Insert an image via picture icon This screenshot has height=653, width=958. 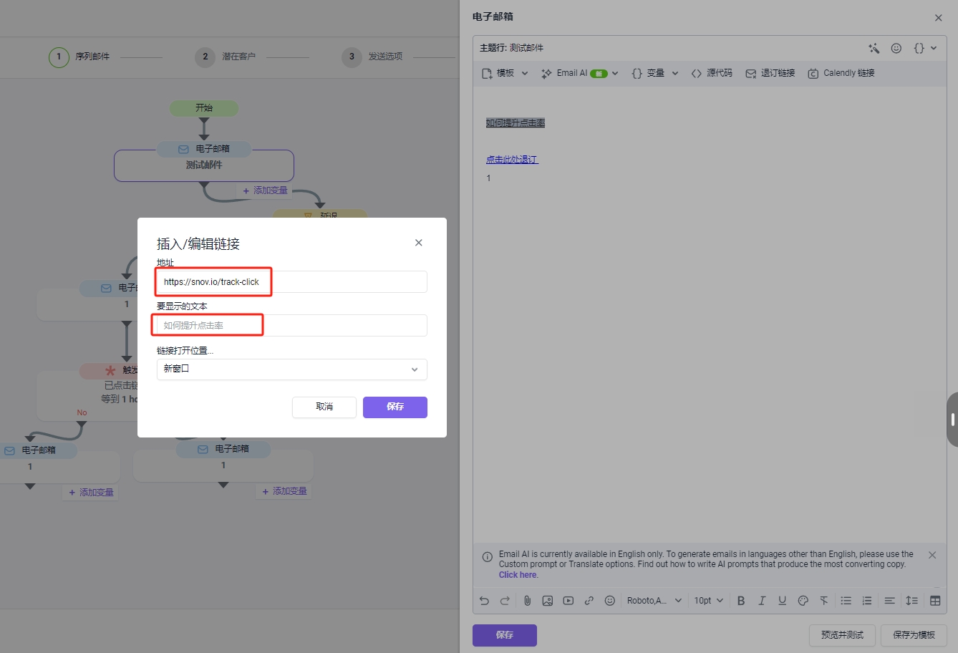tap(548, 601)
